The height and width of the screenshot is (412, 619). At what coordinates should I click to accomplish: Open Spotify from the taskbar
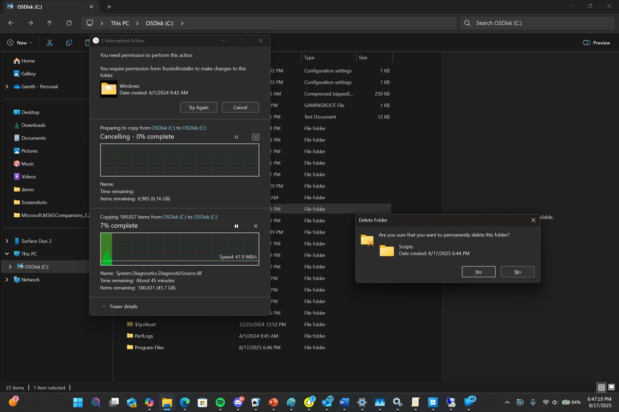[220, 402]
